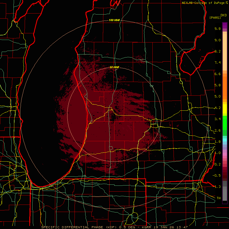Select the 5.0 value on the scale

(218, 96)
